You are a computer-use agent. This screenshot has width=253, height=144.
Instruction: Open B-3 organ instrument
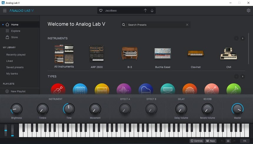[130, 53]
